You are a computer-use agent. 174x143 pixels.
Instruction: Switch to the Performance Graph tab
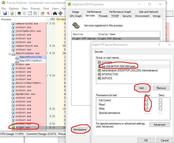[120, 12]
